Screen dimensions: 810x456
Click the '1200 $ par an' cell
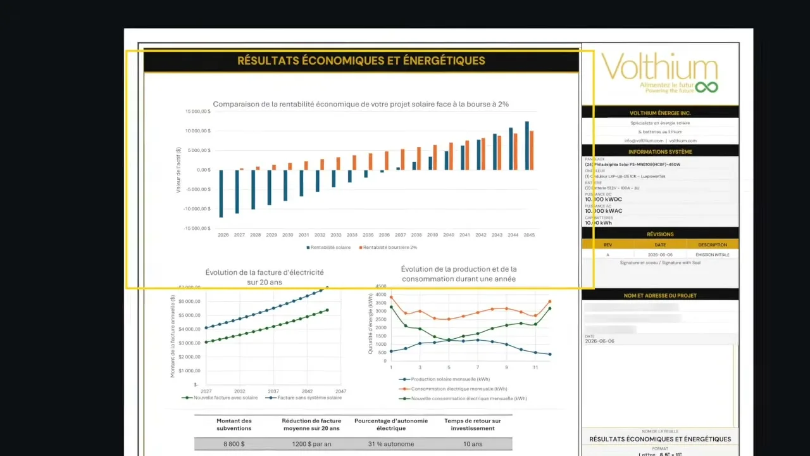[311, 444]
